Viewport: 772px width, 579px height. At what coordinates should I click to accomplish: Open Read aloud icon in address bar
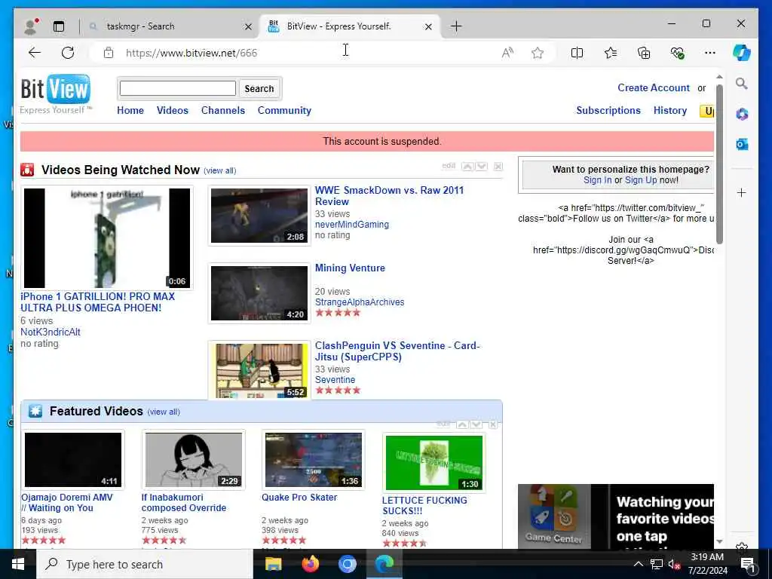click(x=507, y=53)
